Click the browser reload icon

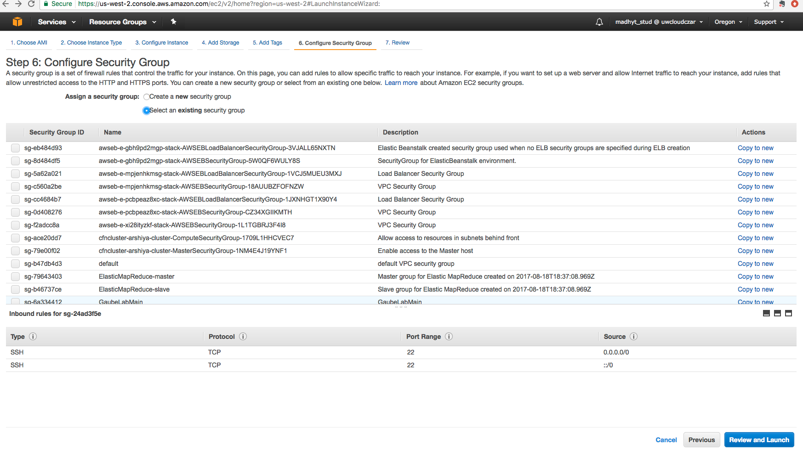31,4
